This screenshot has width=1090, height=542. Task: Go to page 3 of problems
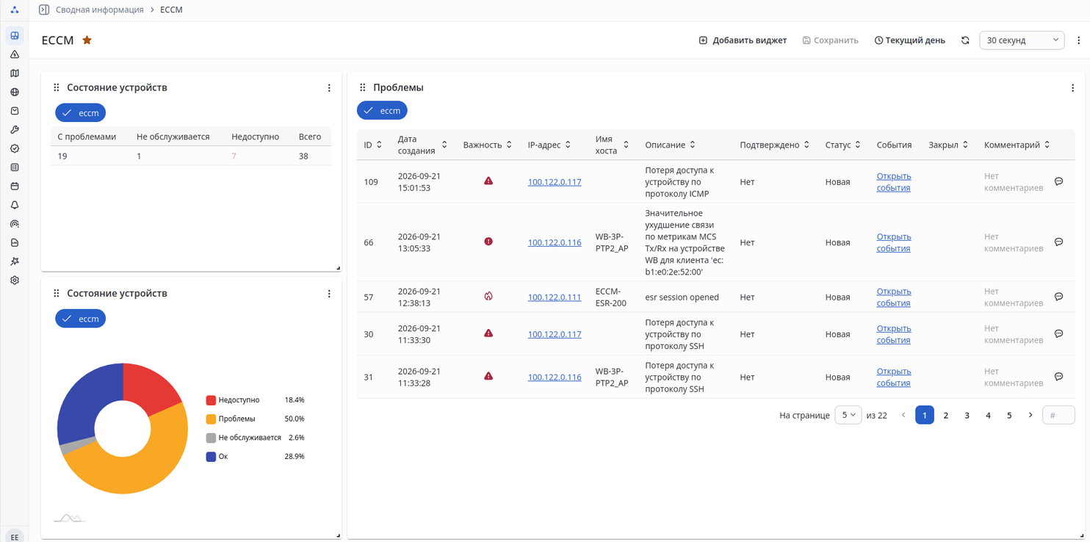(x=967, y=415)
